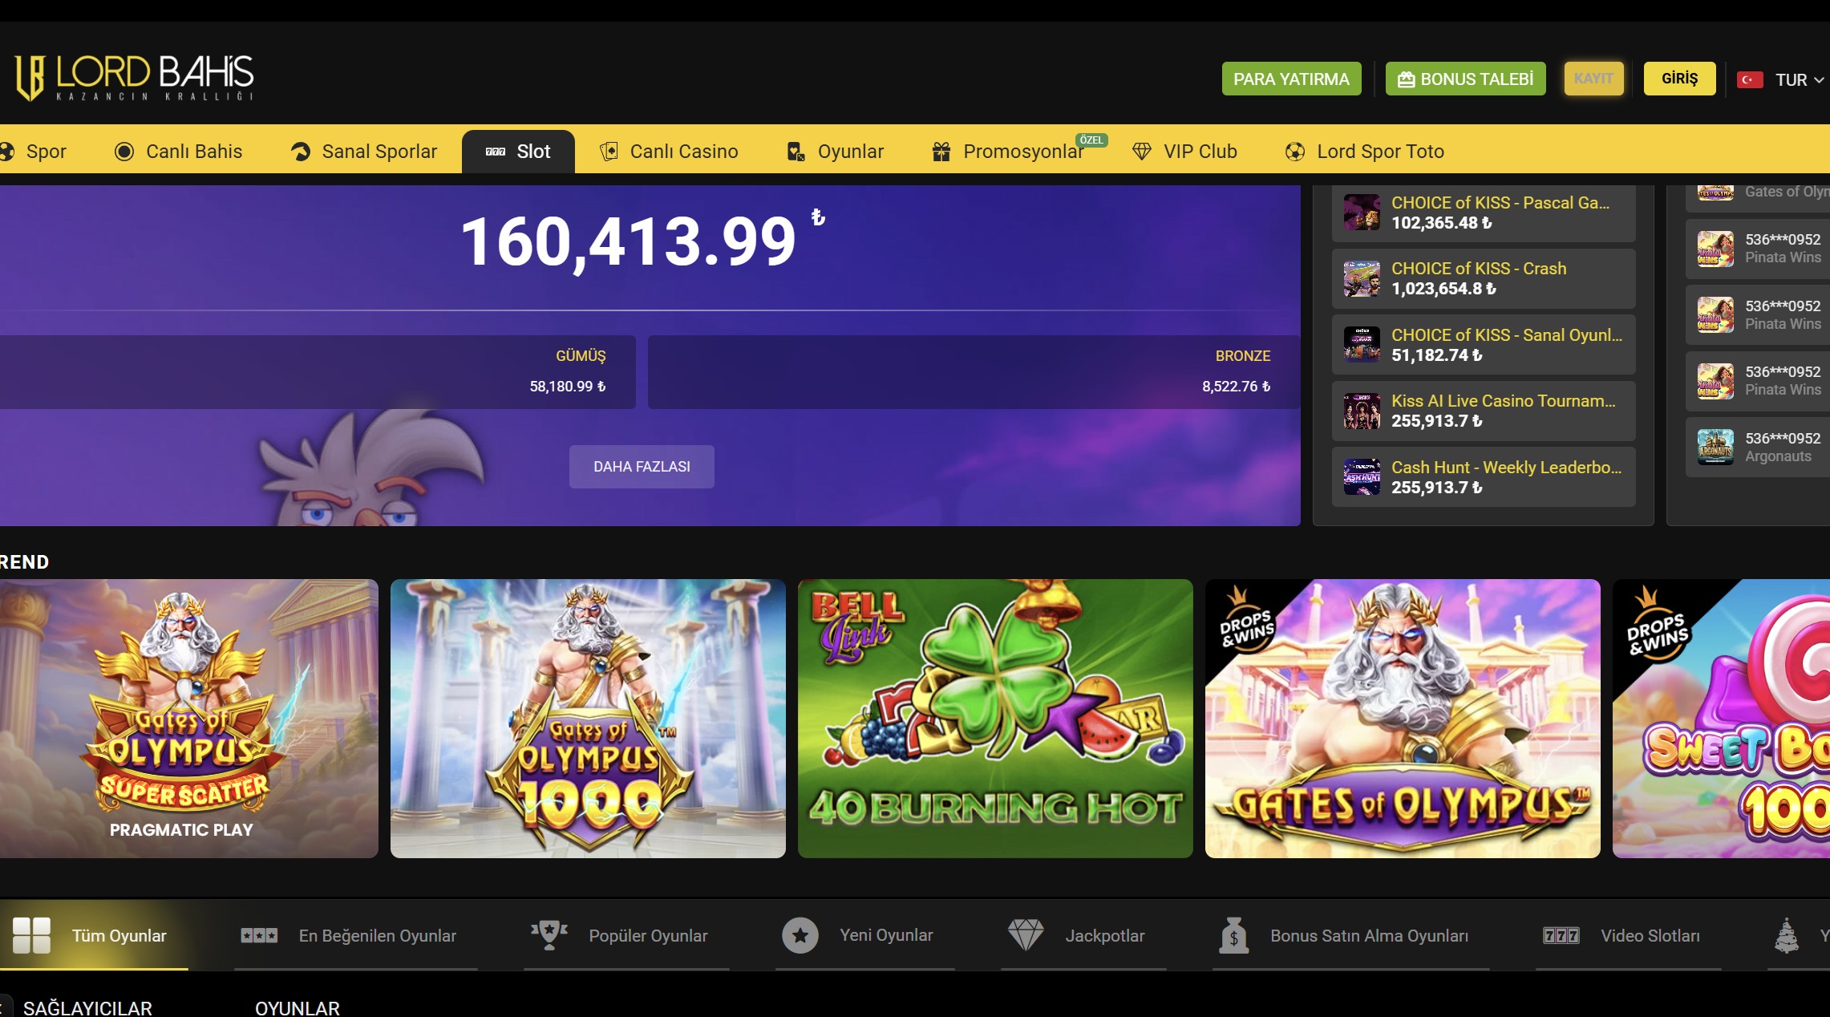Click the Tüm Oyunlar grid icon
The image size is (1830, 1017).
32,935
